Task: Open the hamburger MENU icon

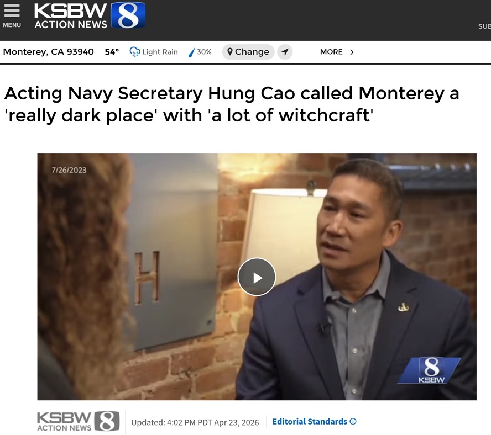Action: [12, 10]
